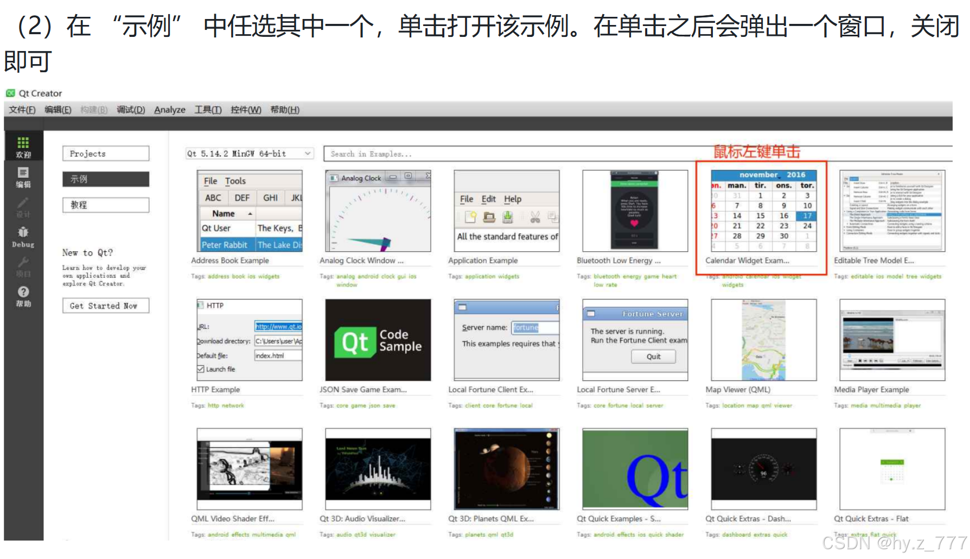970x559 pixels.
Task: Click the "client" tag under Local Fortune Client
Action: click(x=473, y=405)
